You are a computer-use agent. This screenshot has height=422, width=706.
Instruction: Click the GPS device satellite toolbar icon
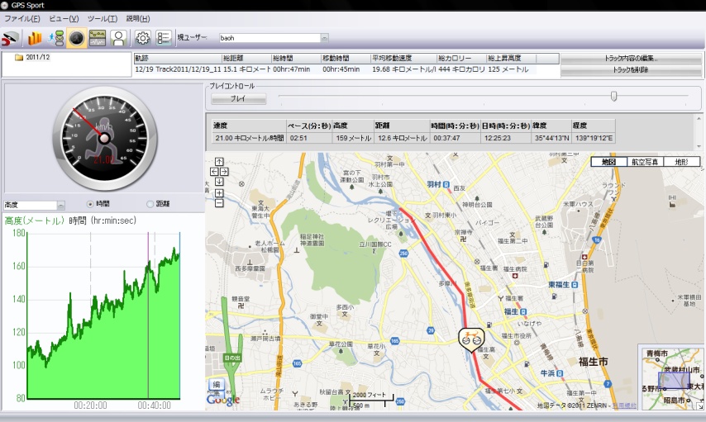coord(11,38)
